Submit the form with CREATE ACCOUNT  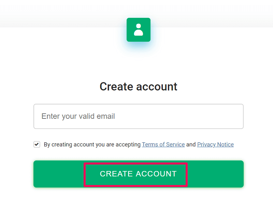click(138, 174)
